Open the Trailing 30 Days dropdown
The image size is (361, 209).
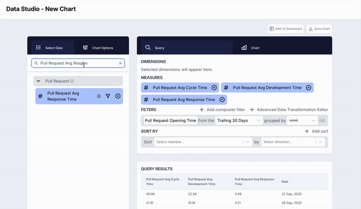click(x=239, y=121)
